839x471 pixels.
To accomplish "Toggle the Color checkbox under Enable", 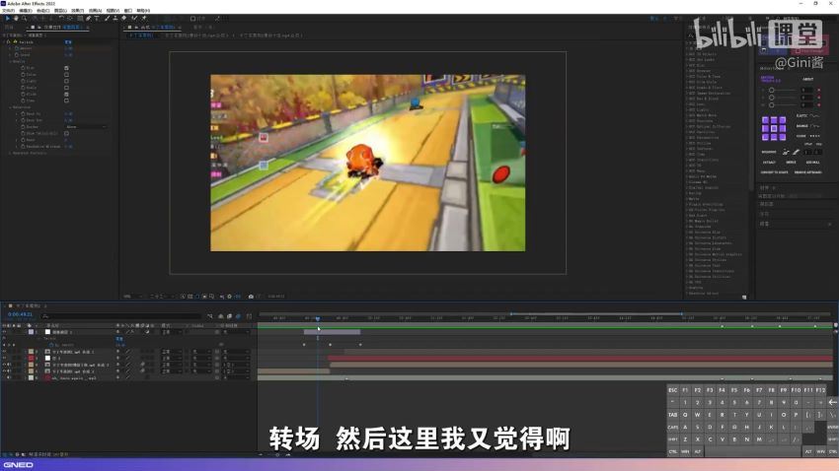I will tap(66, 74).
